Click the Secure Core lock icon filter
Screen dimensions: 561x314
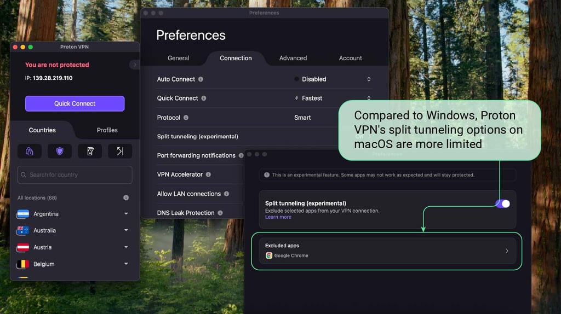point(30,151)
